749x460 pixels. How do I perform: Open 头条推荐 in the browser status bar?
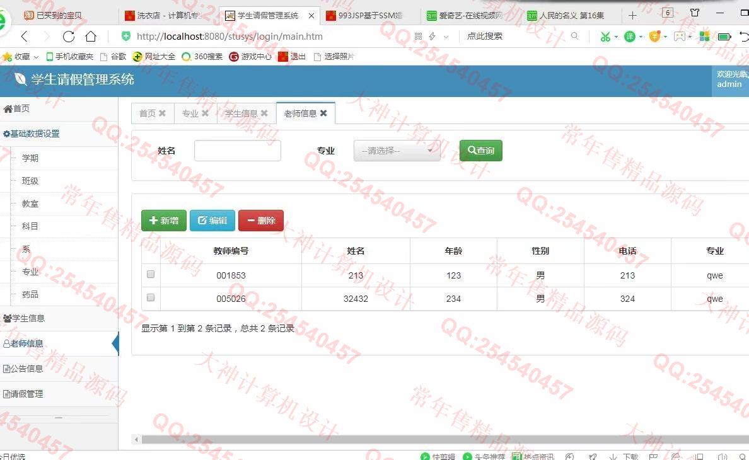[x=484, y=456]
